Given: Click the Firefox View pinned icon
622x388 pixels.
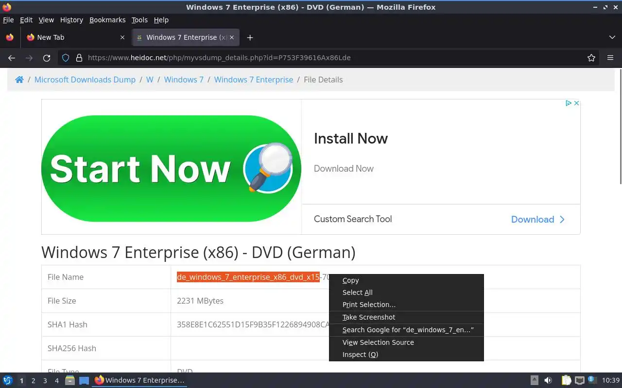Looking at the screenshot, I should [10, 37].
